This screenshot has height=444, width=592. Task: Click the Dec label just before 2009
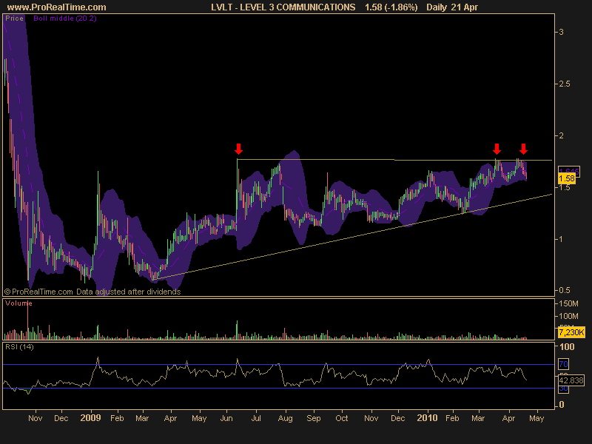coord(61,418)
